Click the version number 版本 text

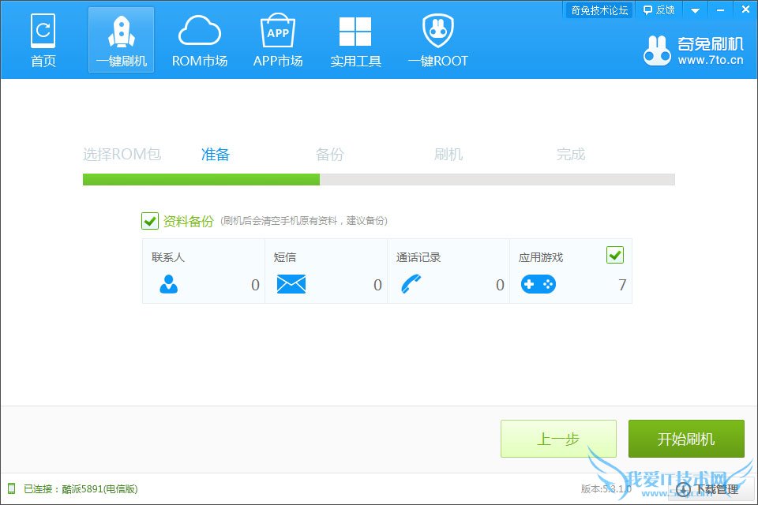pyautogui.click(x=606, y=489)
